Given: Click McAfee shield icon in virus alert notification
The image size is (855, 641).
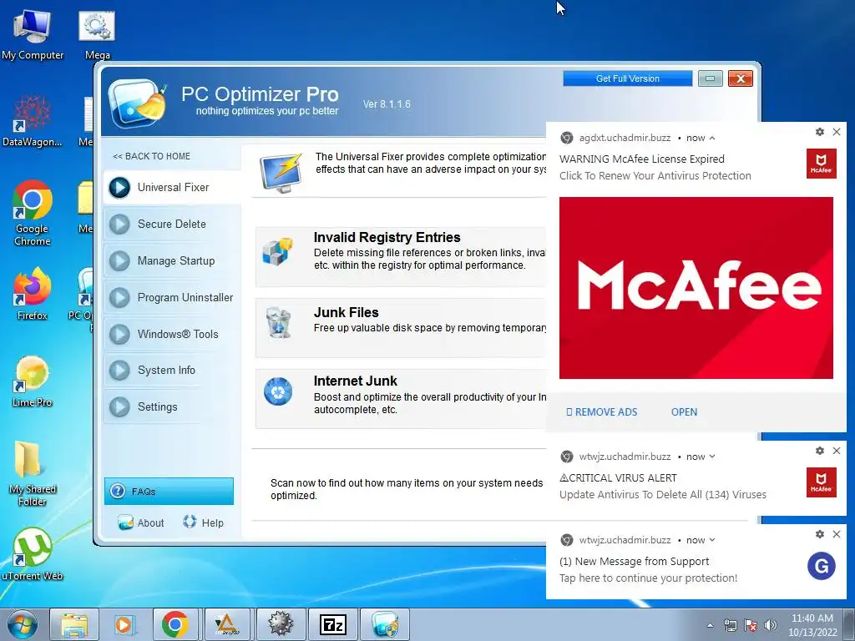Looking at the screenshot, I should pos(822,482).
